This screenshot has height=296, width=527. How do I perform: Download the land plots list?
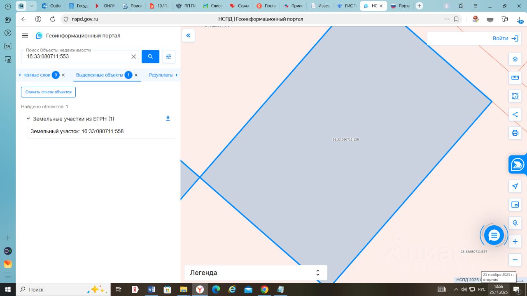pos(168,118)
